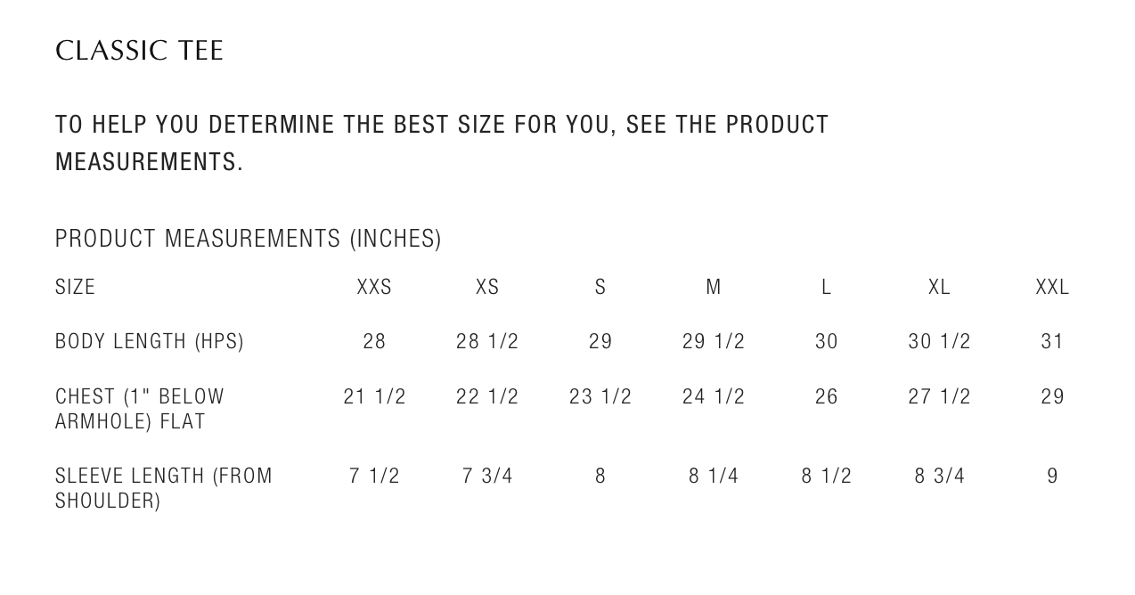
Task: Select the XS size column header
Action: 487,287
